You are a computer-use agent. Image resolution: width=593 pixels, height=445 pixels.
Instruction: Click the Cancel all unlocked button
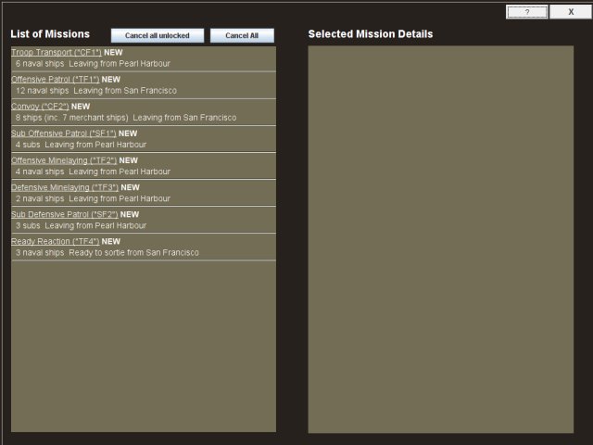157,35
